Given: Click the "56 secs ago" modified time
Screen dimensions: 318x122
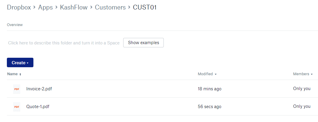Looking at the screenshot, I should [209, 107].
